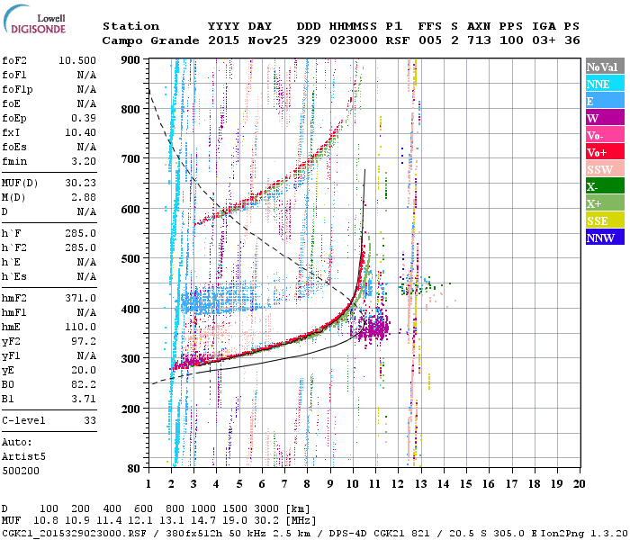Click the 20.5 S latitude in footer
This screenshot has width=630, height=540.
point(468,533)
